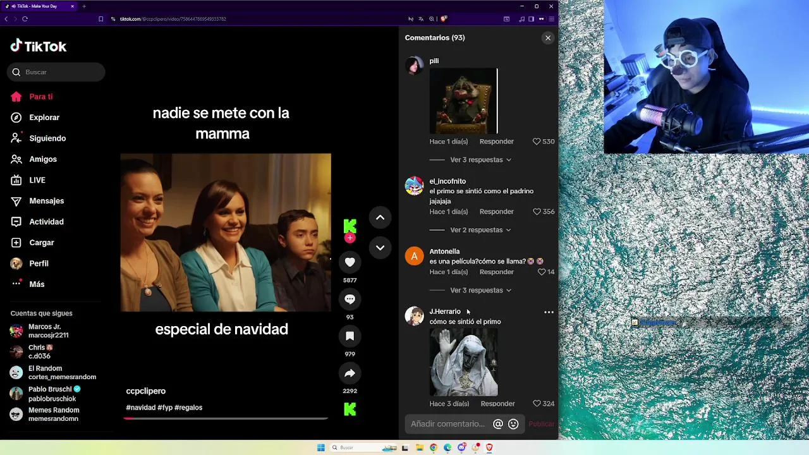Open browser hamburger menu
The height and width of the screenshot is (455, 809).
552,19
